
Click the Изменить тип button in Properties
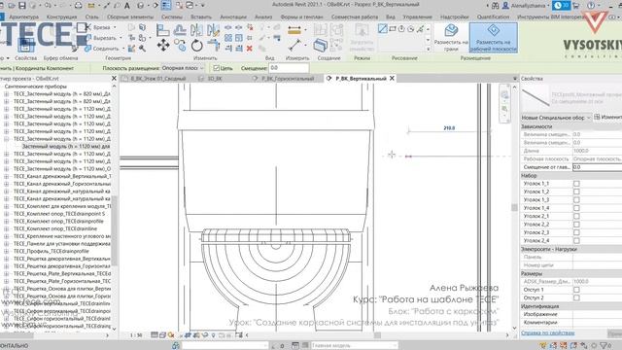(x=608, y=117)
